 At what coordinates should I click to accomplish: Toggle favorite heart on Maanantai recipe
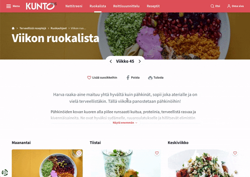coord(79,153)
